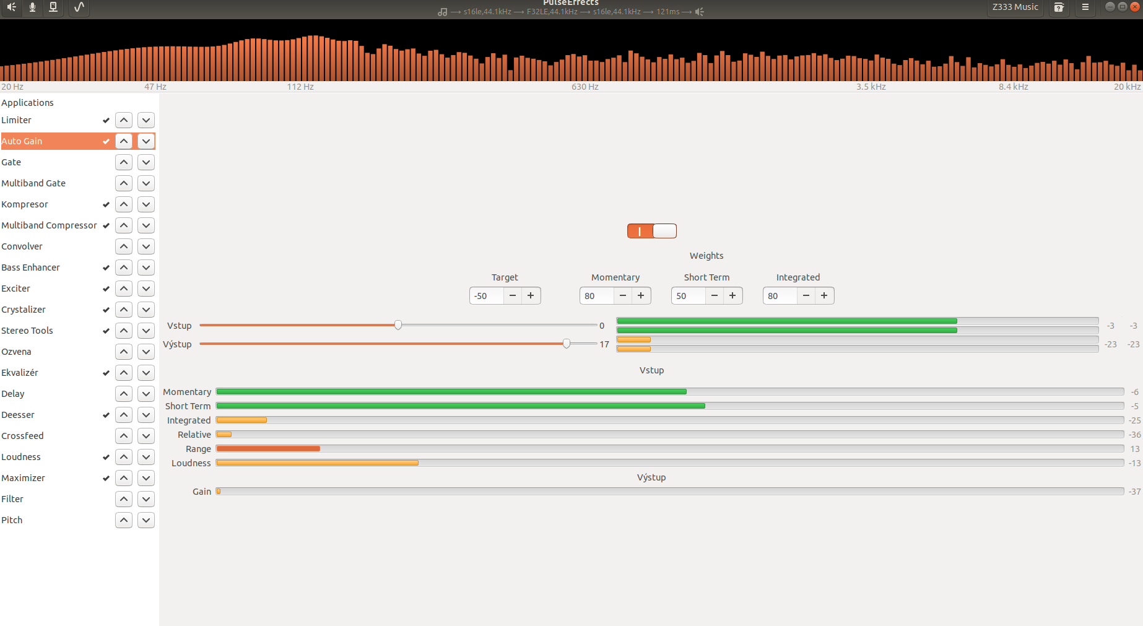Click the Integrated weight field
The width and height of the screenshot is (1143, 626).
pos(780,296)
